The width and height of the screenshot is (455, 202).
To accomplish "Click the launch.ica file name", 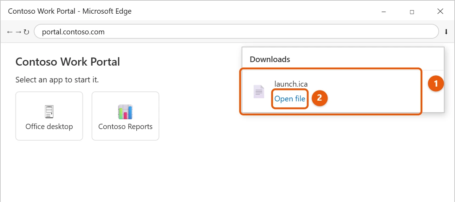I will (291, 84).
